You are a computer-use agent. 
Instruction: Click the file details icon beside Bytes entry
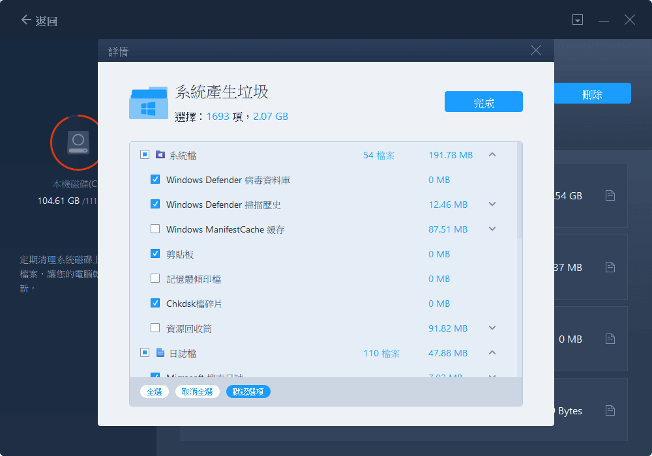(x=610, y=410)
